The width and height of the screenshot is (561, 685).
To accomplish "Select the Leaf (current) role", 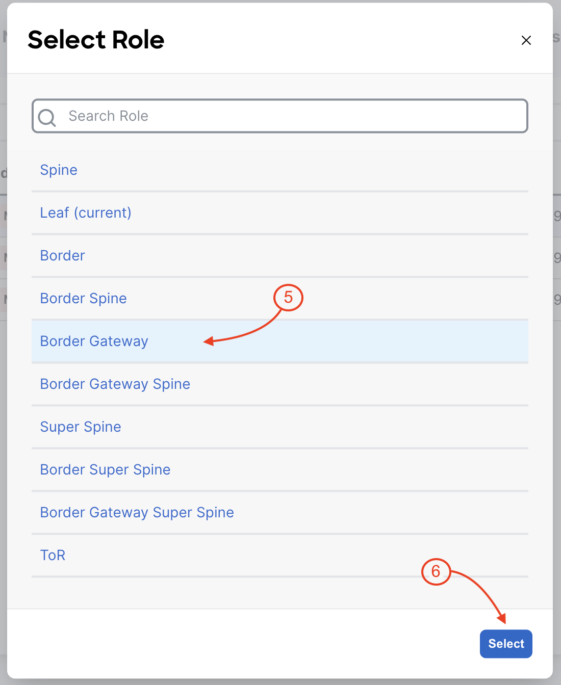I will pyautogui.click(x=279, y=213).
